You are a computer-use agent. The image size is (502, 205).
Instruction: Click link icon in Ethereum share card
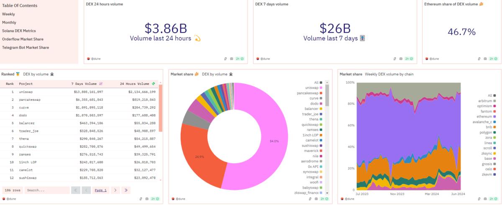(x=479, y=59)
